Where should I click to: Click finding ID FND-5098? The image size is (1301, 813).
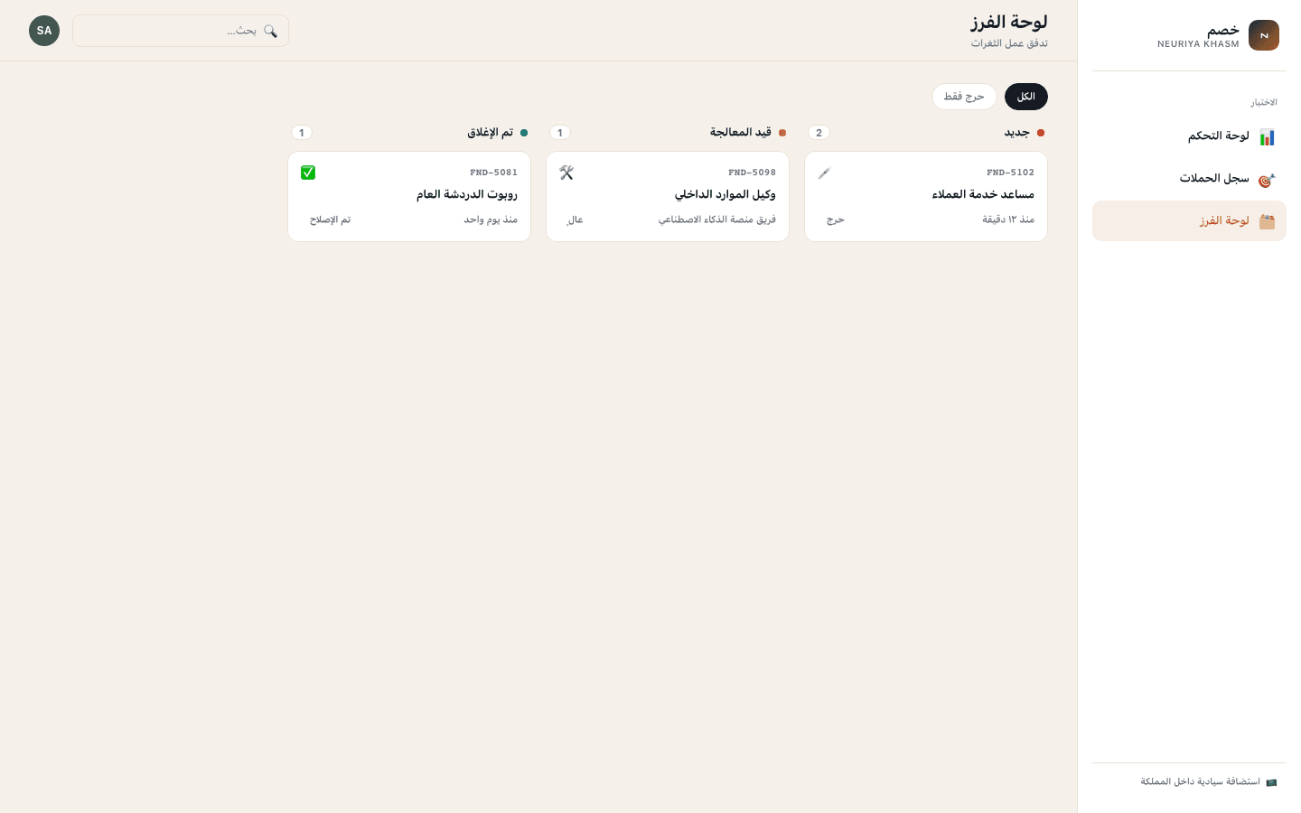[x=753, y=173]
